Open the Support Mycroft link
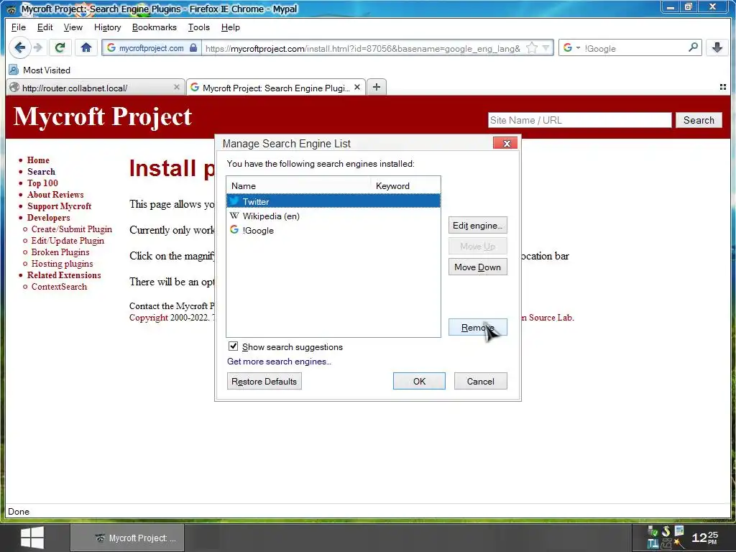This screenshot has width=736, height=552. coord(59,206)
